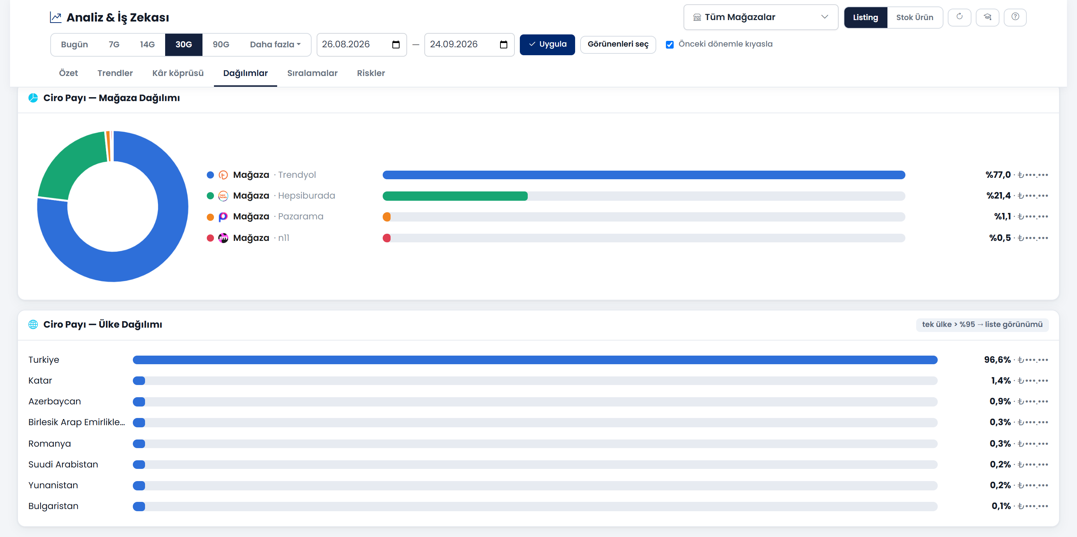Open the graduation cap tutorial icon
The height and width of the screenshot is (537, 1077).
coord(987,17)
